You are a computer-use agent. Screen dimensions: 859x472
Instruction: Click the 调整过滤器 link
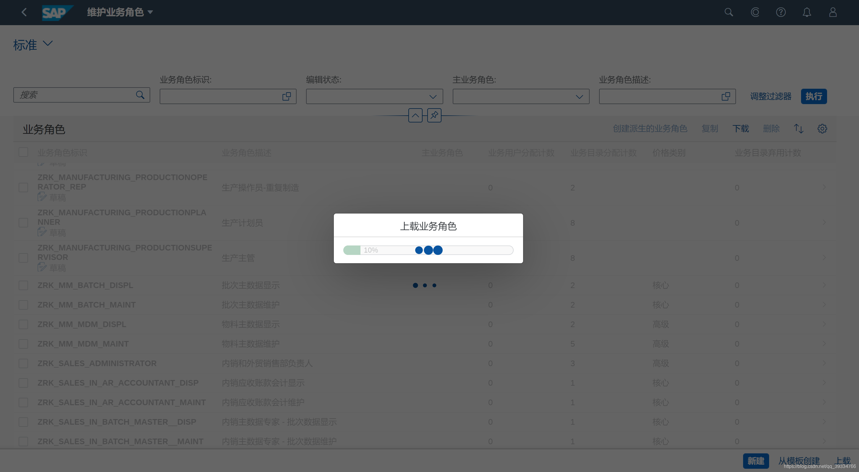pyautogui.click(x=770, y=96)
